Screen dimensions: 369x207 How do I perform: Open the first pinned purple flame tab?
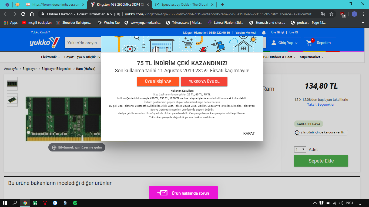7,5
